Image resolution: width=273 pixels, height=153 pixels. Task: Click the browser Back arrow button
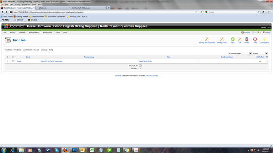[x=3, y=12]
